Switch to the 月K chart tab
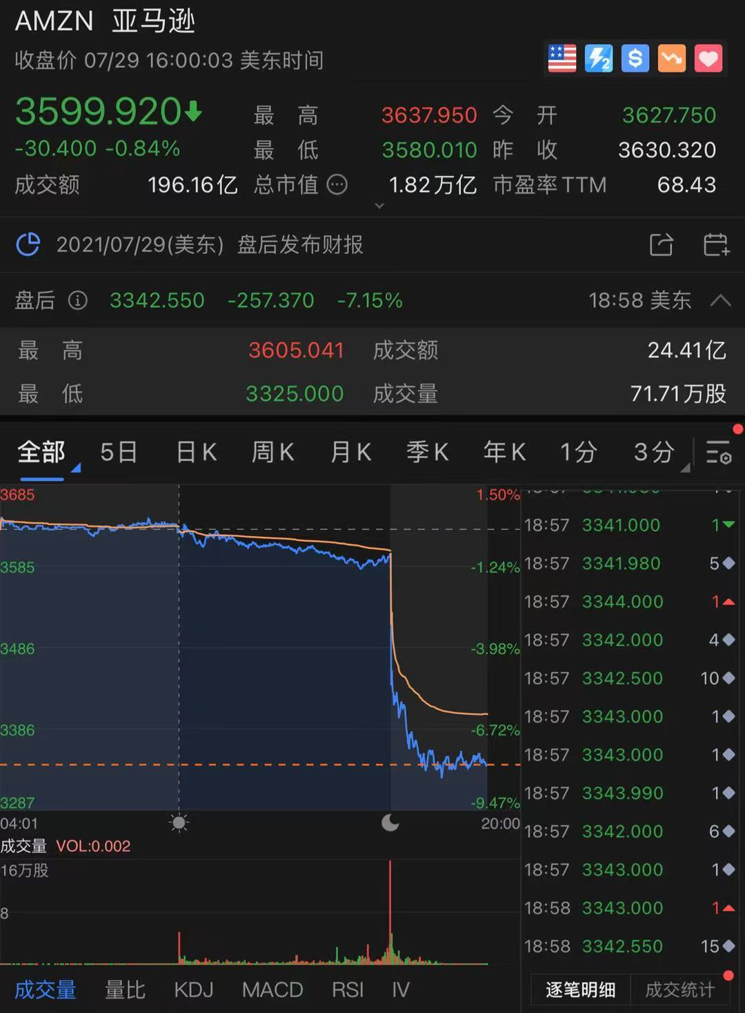Screen dimensions: 745x1013 click(351, 453)
